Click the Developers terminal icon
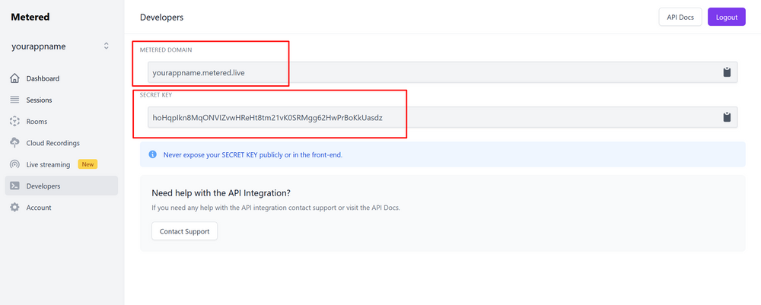The width and height of the screenshot is (761, 305). point(14,186)
